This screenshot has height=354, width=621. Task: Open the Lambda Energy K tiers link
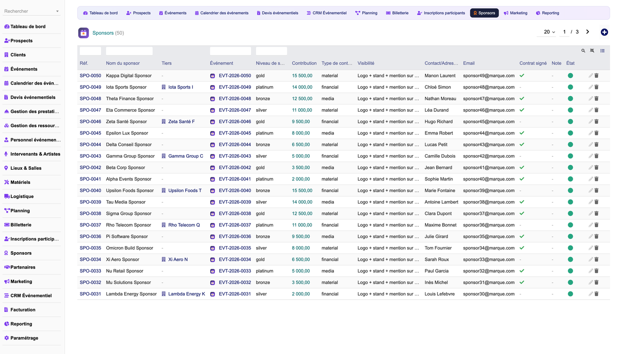[187, 294]
